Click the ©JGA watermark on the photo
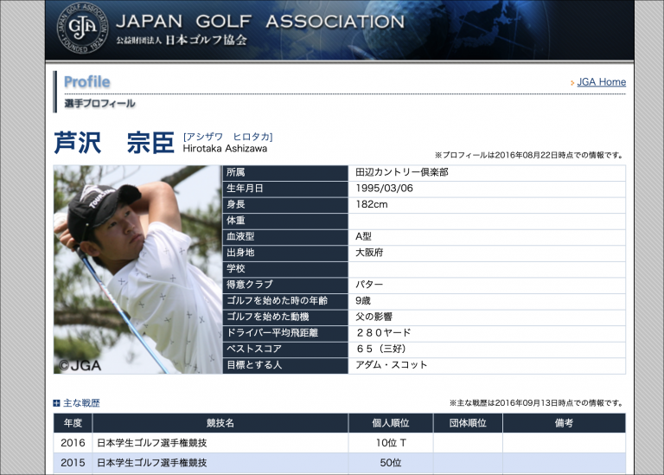 [80, 365]
